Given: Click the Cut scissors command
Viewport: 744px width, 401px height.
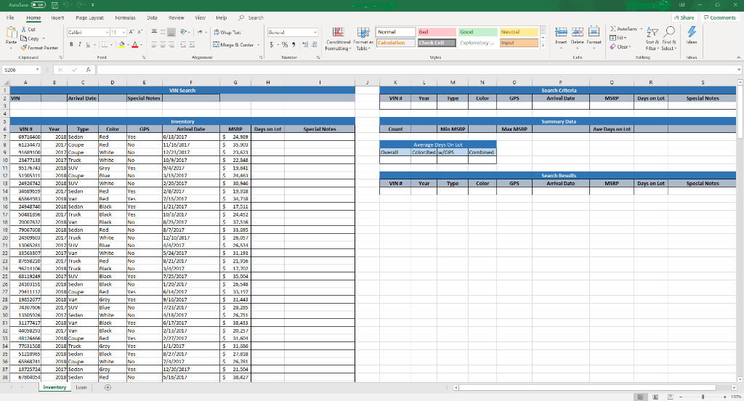Looking at the screenshot, I should pyautogui.click(x=28, y=30).
